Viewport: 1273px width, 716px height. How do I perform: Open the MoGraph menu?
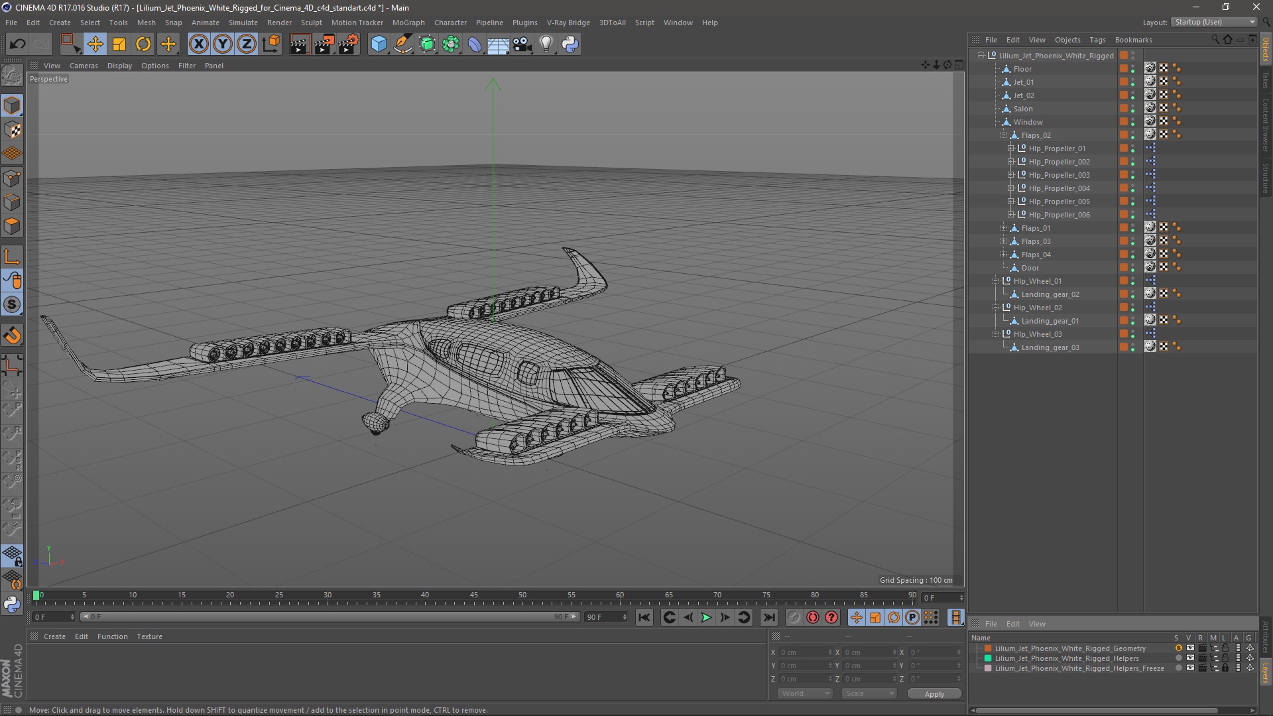pos(408,23)
